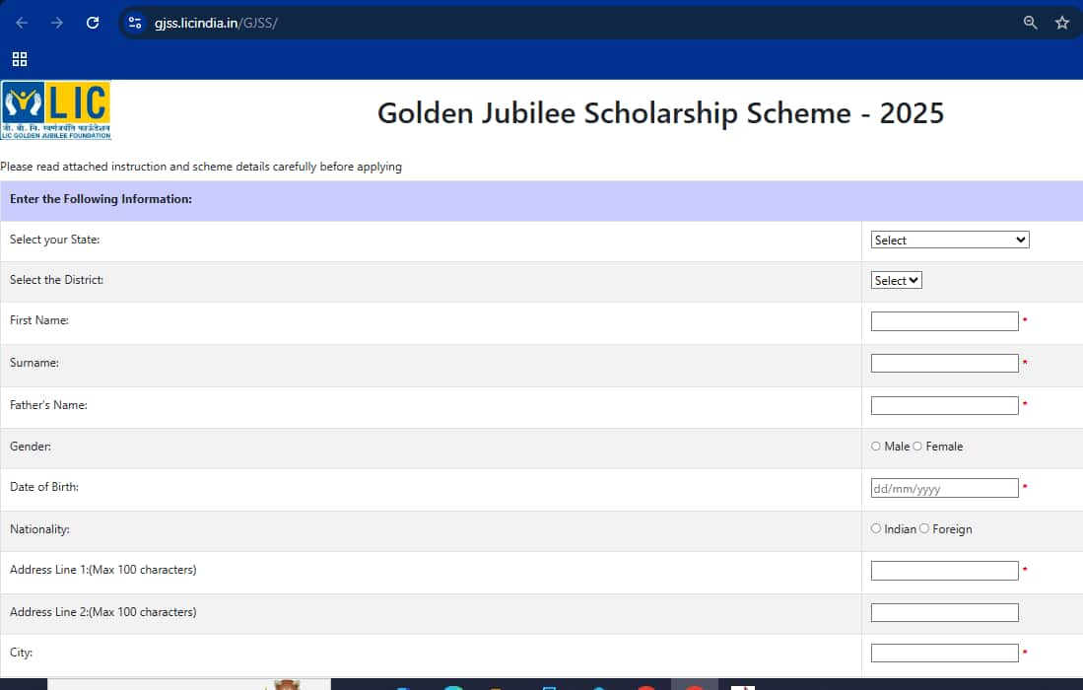Image resolution: width=1083 pixels, height=690 pixels.
Task: Bookmark this page with star icon
Action: pyautogui.click(x=1062, y=23)
